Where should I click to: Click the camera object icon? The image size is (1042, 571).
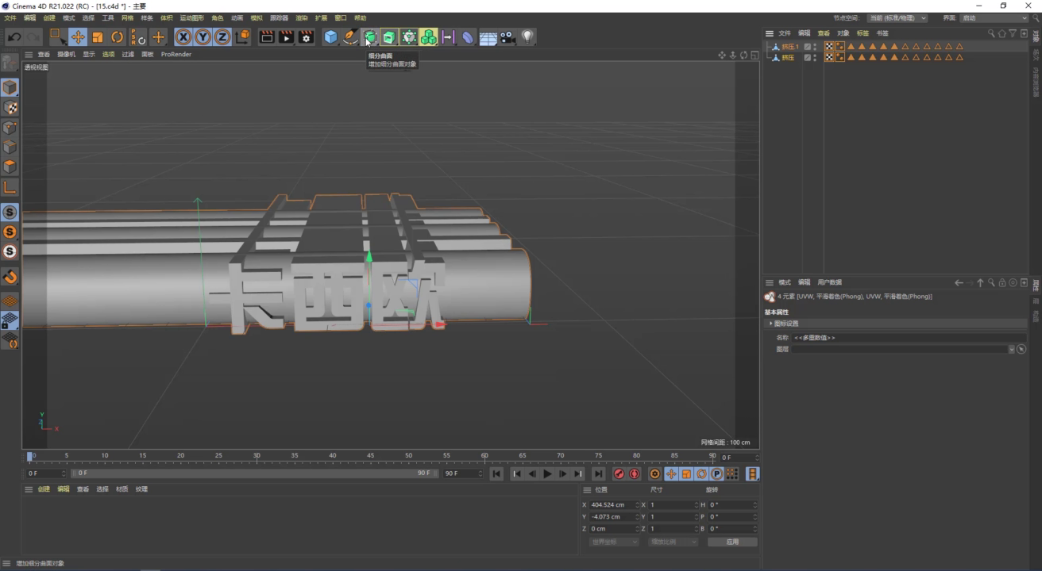click(x=507, y=36)
